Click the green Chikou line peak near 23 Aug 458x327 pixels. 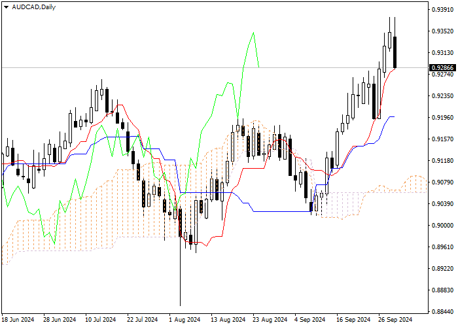pyautogui.click(x=253, y=33)
